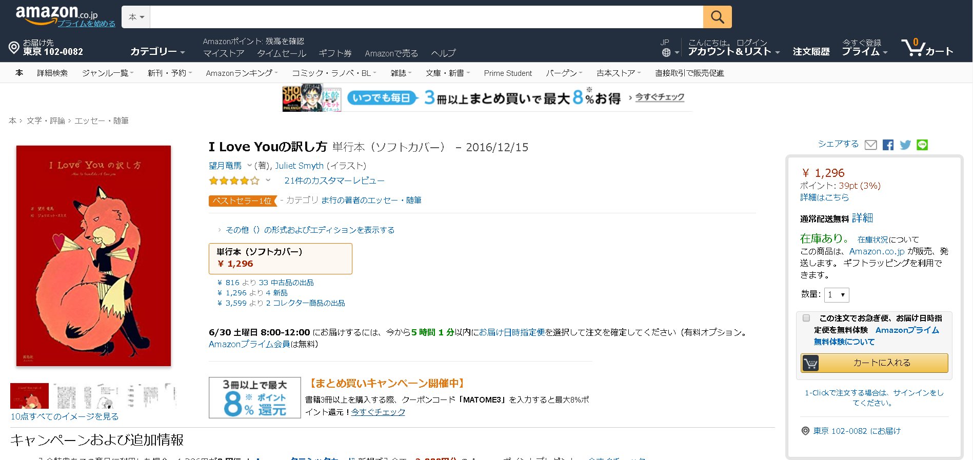Click 詳細検索 in books nav
Viewport: 973px width, 460px height.
(52, 73)
